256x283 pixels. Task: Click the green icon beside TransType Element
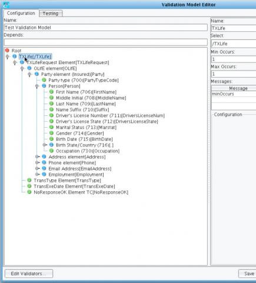(x=29, y=180)
